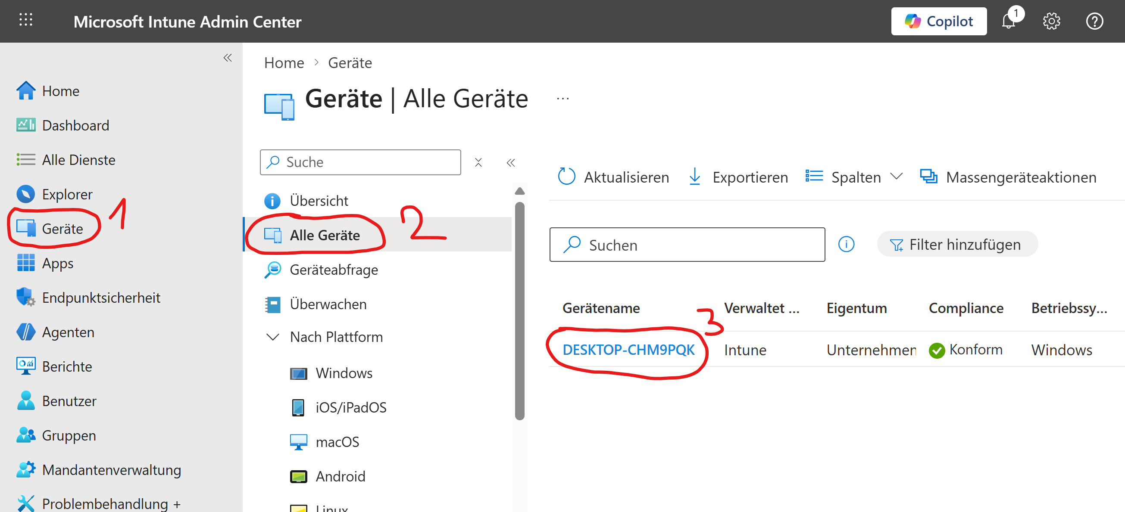Click the Copilot button
The height and width of the screenshot is (512, 1125).
click(938, 22)
